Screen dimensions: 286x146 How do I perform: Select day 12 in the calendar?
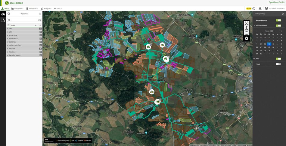[269, 44]
